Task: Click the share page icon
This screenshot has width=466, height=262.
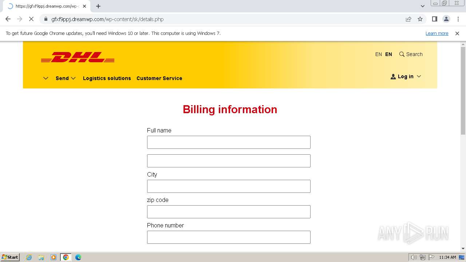Action: 408,19
